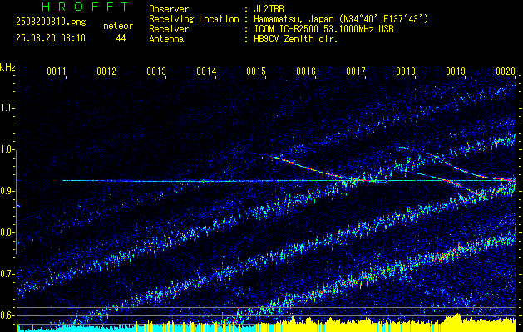
Task: Click the 0812 time marker
Action: 106,71
